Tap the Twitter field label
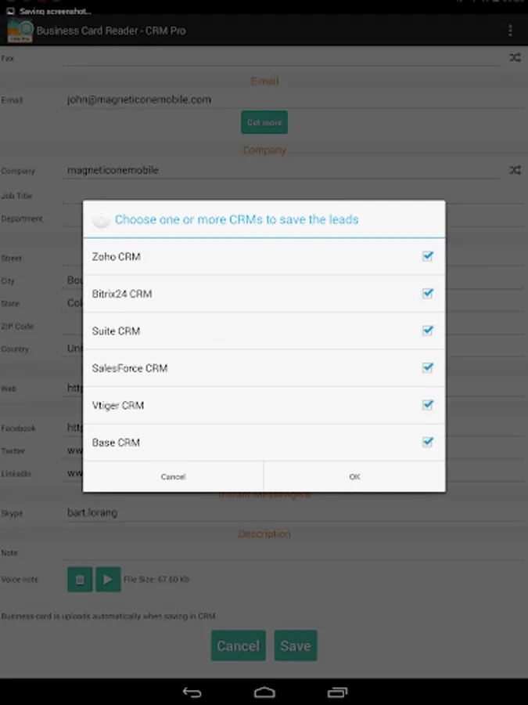Screen dimensions: 528x705 (x=13, y=451)
